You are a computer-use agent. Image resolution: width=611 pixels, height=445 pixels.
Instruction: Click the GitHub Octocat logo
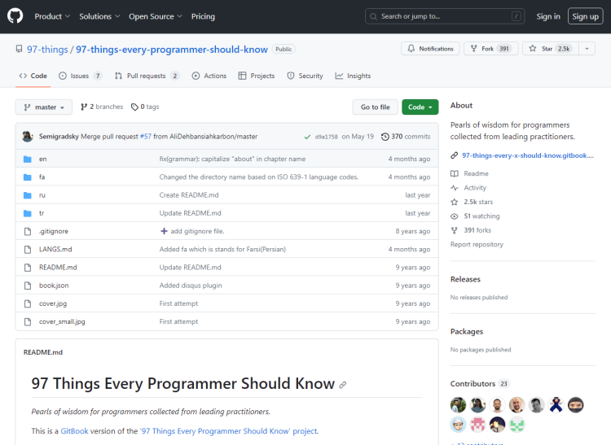[15, 16]
